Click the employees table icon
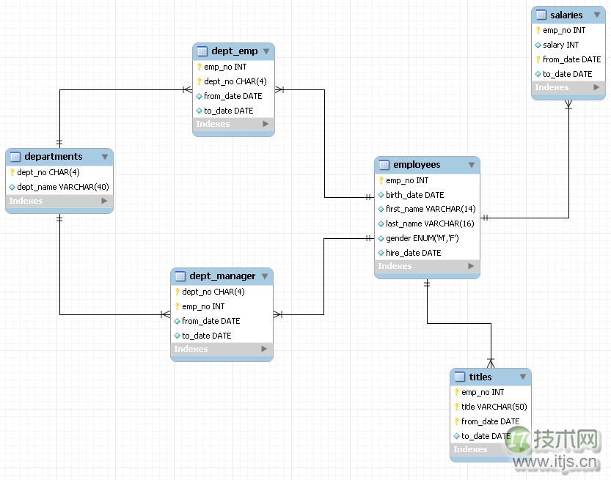The height and width of the screenshot is (480, 611). [384, 165]
